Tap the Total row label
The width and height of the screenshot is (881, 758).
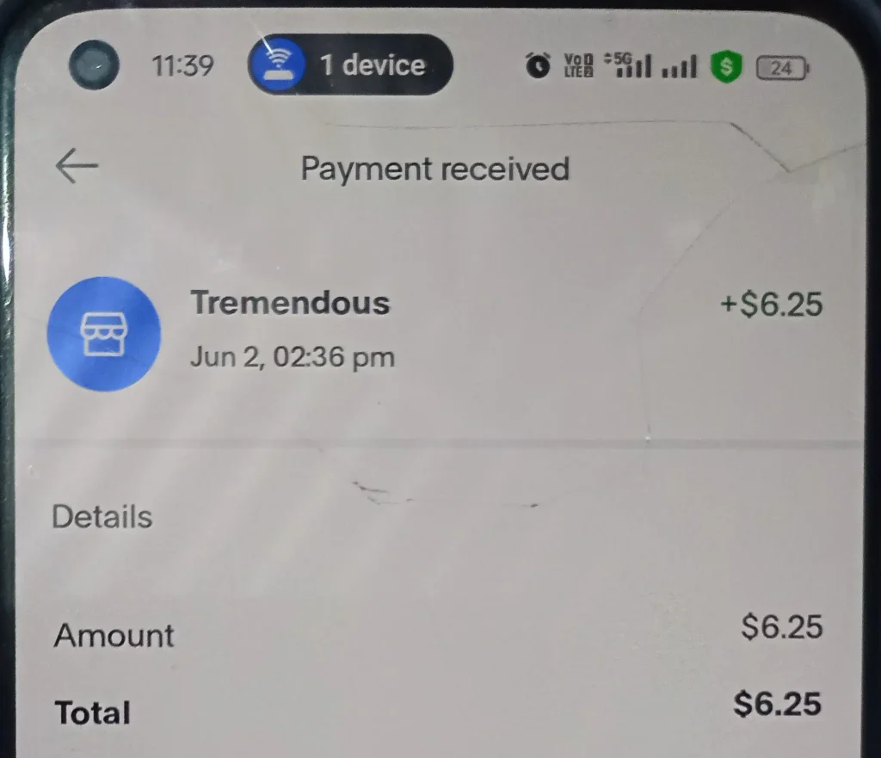93,712
